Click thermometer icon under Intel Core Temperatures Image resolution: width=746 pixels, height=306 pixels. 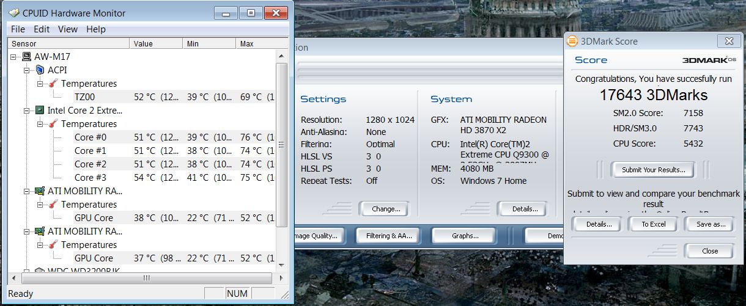click(53, 124)
